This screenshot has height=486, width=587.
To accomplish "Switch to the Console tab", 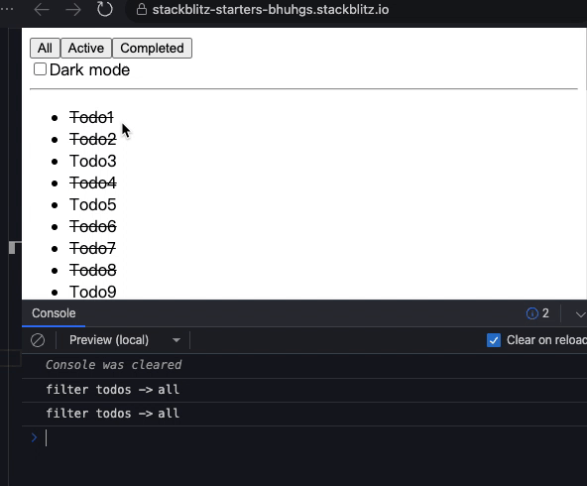I will coord(54,313).
